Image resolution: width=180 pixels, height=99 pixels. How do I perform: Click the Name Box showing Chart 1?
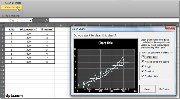[14, 20]
